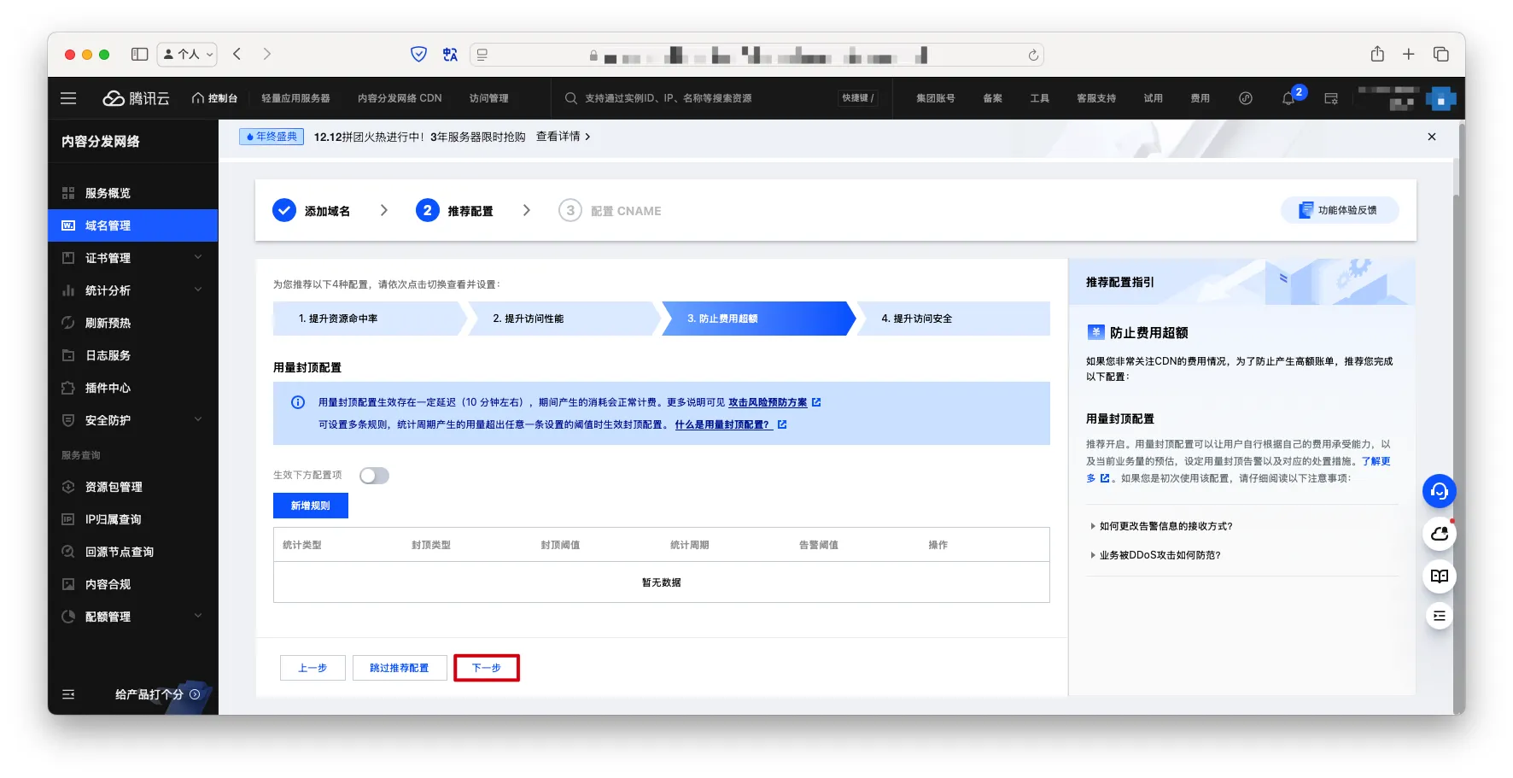This screenshot has height=778, width=1513.
Task: Click the browser page reload icon
Action: coord(1033,55)
